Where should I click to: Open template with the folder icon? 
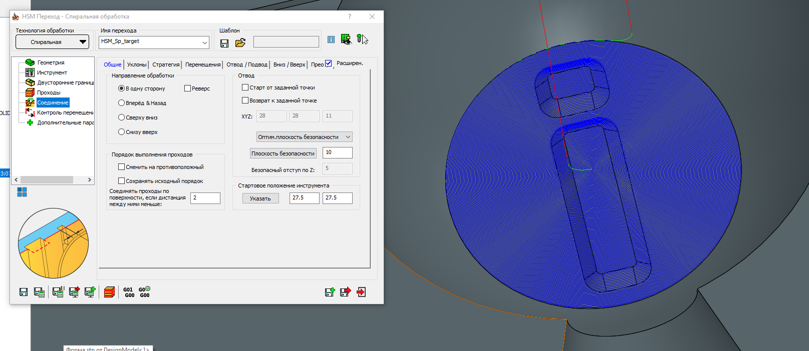240,43
